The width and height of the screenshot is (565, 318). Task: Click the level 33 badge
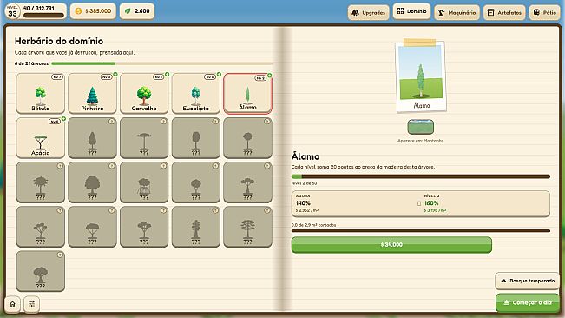[12, 12]
